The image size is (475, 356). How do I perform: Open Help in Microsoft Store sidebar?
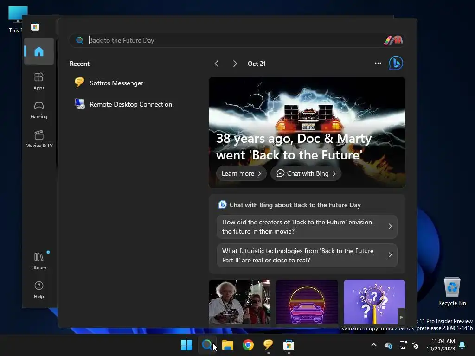(39, 290)
